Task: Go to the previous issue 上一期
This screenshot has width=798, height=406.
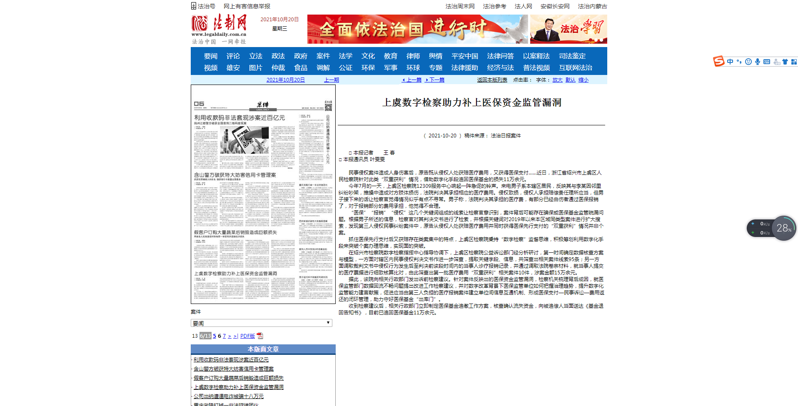Action: [332, 80]
